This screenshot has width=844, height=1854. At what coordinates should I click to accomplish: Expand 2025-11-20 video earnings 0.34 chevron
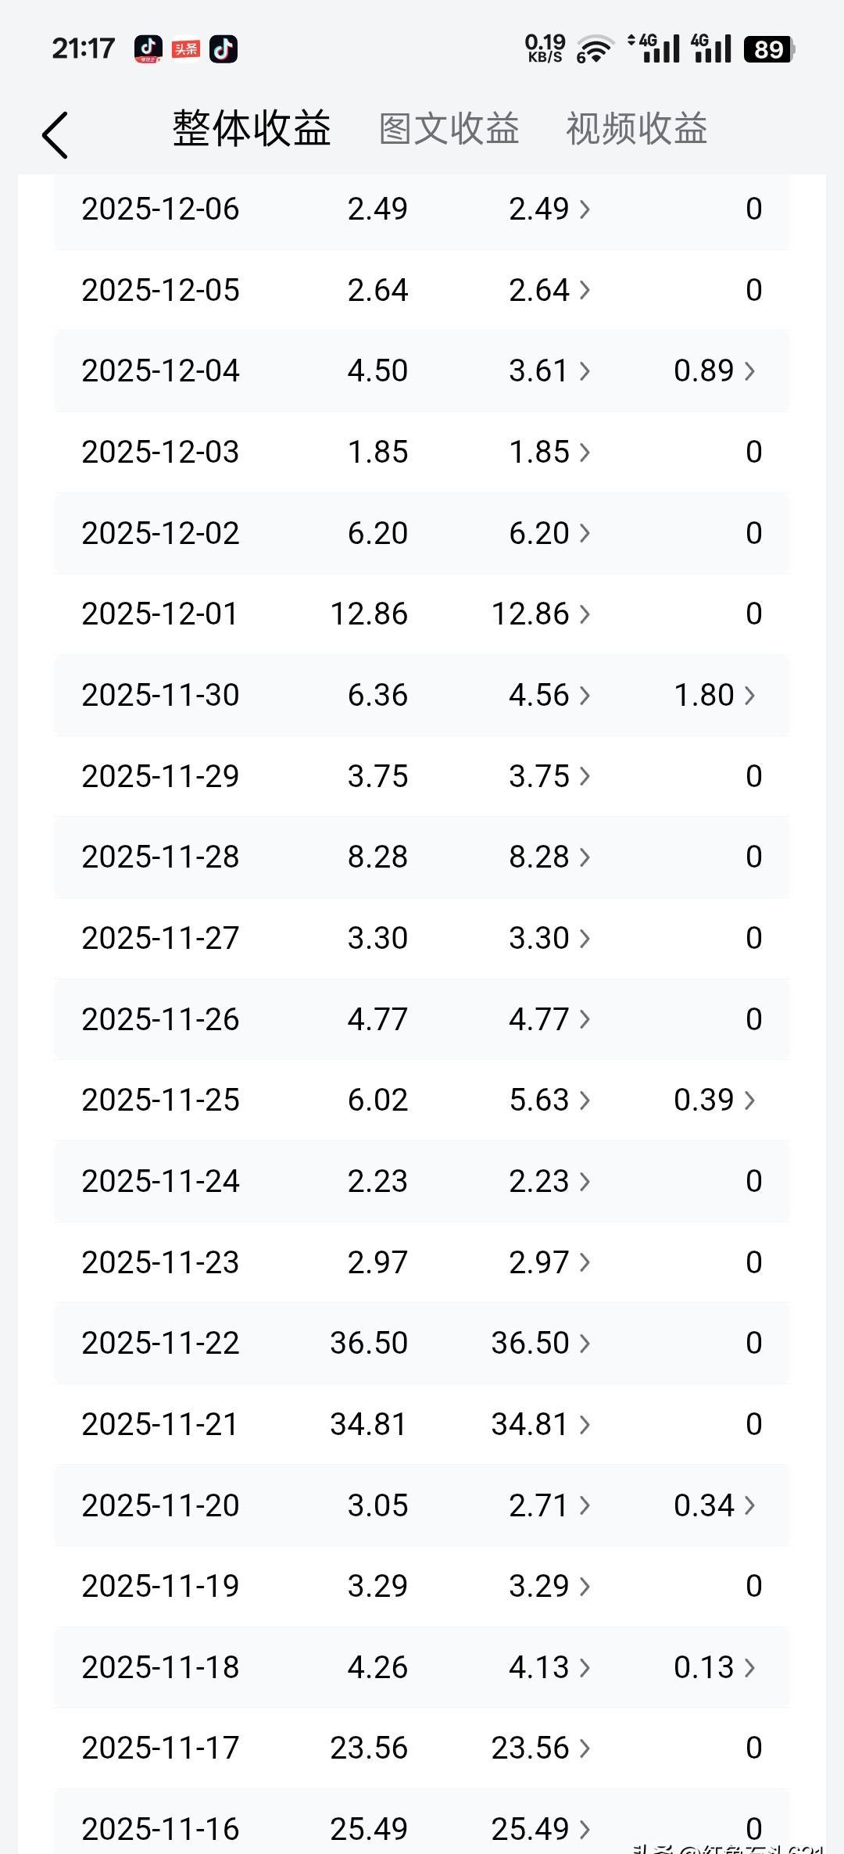click(749, 1505)
